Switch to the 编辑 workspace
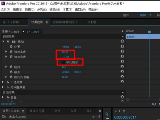Image resolution: width=160 pixels, height=120 pixels. click(143, 15)
